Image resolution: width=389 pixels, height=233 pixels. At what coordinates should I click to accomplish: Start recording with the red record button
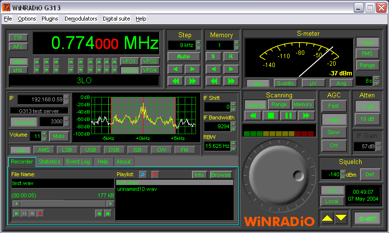(x=41, y=213)
